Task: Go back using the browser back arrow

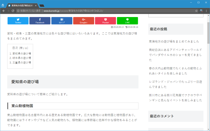Action: tap(4, 11)
